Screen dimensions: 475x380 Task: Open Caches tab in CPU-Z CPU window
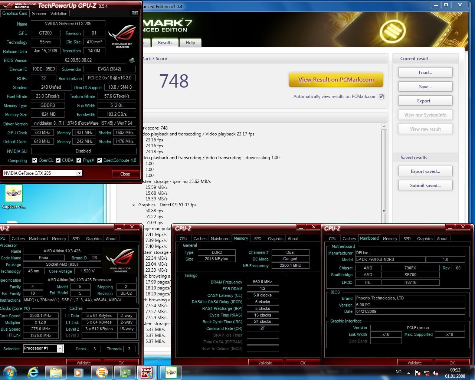(x=18, y=239)
